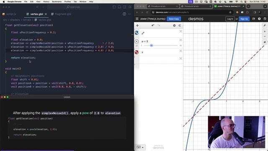Open a new Chrome tab

coord(248,6)
